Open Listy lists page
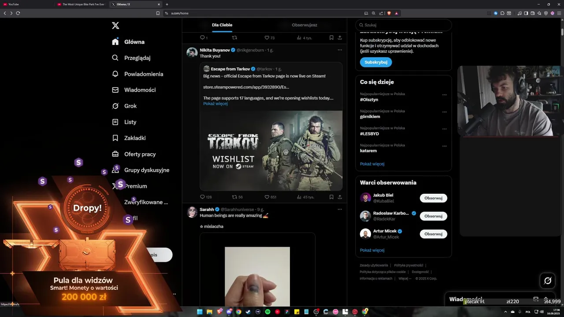 click(x=124, y=122)
